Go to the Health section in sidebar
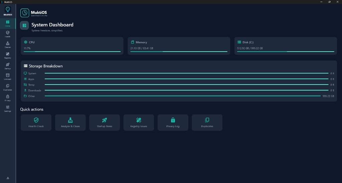 [x=8, y=34]
